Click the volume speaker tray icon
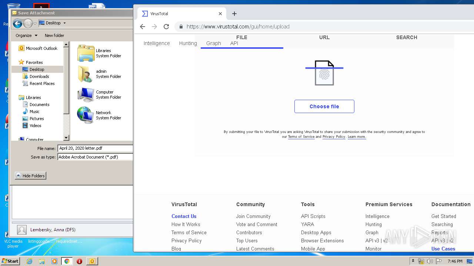This screenshot has height=266, width=474. [x=430, y=261]
